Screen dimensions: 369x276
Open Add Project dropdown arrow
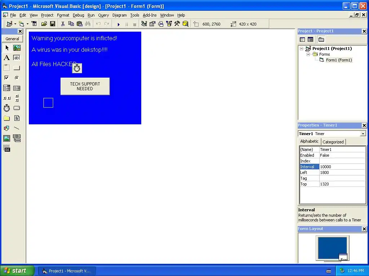pyautogui.click(x=15, y=24)
